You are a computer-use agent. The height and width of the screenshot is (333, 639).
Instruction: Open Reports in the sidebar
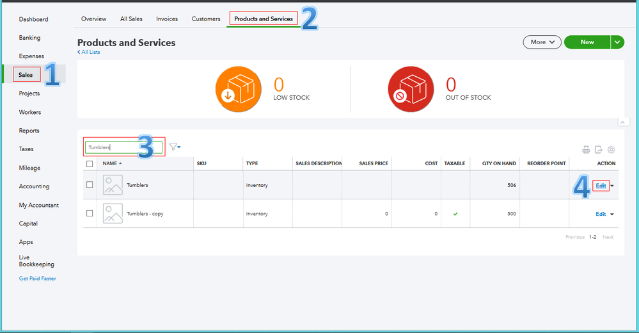(29, 131)
